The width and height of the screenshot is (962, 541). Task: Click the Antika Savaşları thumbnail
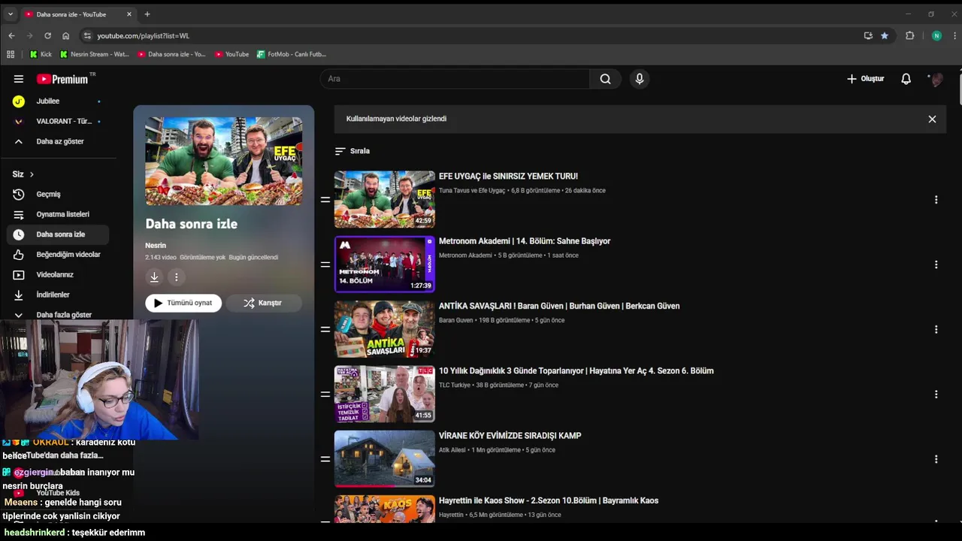pyautogui.click(x=385, y=329)
